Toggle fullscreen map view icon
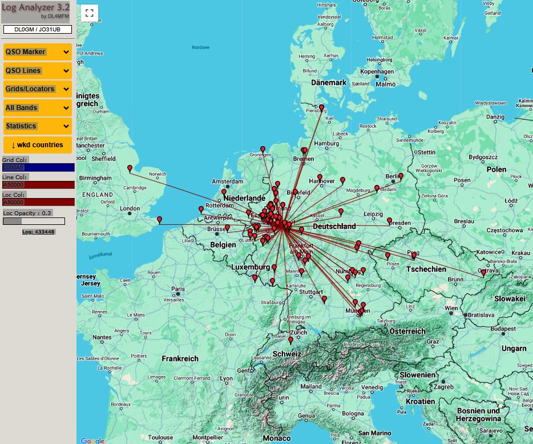Viewport: 533px width, 444px height. coord(90,13)
